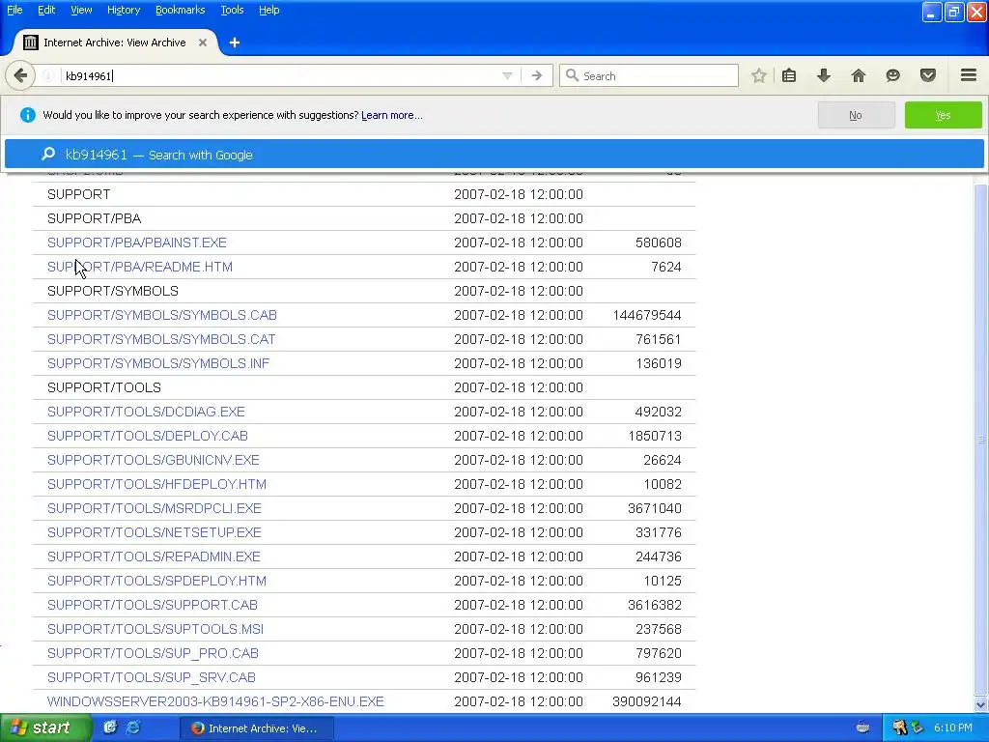989x742 pixels.
Task: Click the Pocket icon in toolbar
Action: pyautogui.click(x=928, y=75)
